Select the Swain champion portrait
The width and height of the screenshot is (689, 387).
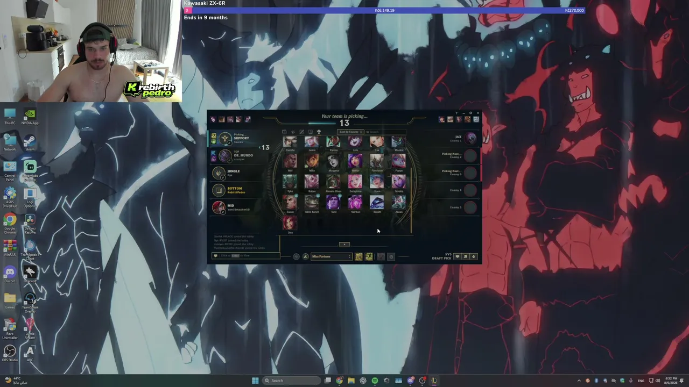point(290,202)
